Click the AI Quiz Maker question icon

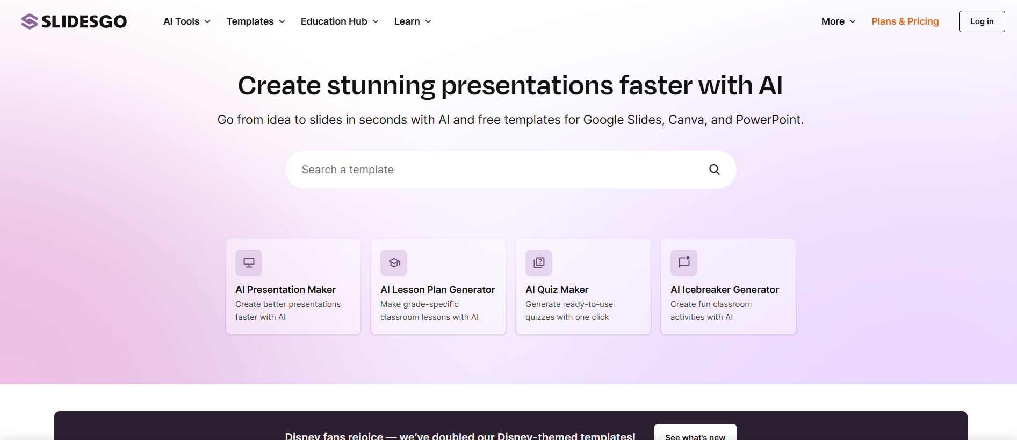click(x=539, y=263)
